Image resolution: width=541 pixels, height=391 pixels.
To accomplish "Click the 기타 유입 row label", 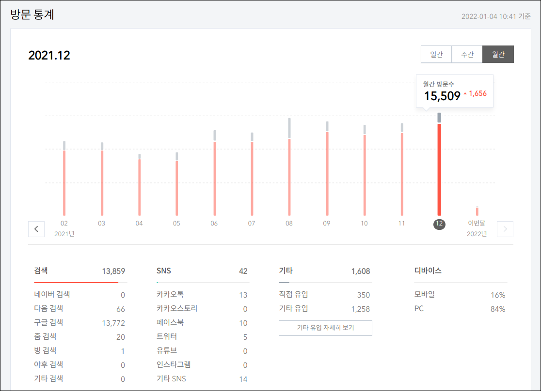I will (293, 309).
